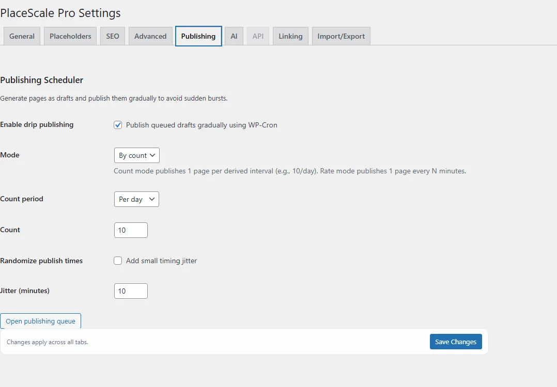557x387 pixels.
Task: Select the Publishing tab
Action: coord(198,36)
